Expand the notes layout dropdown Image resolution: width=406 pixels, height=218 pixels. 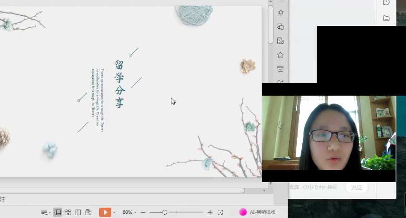[45, 212]
